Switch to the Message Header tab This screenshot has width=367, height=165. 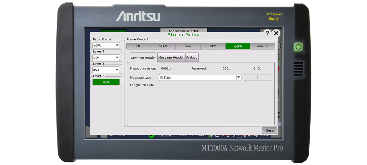(x=171, y=58)
